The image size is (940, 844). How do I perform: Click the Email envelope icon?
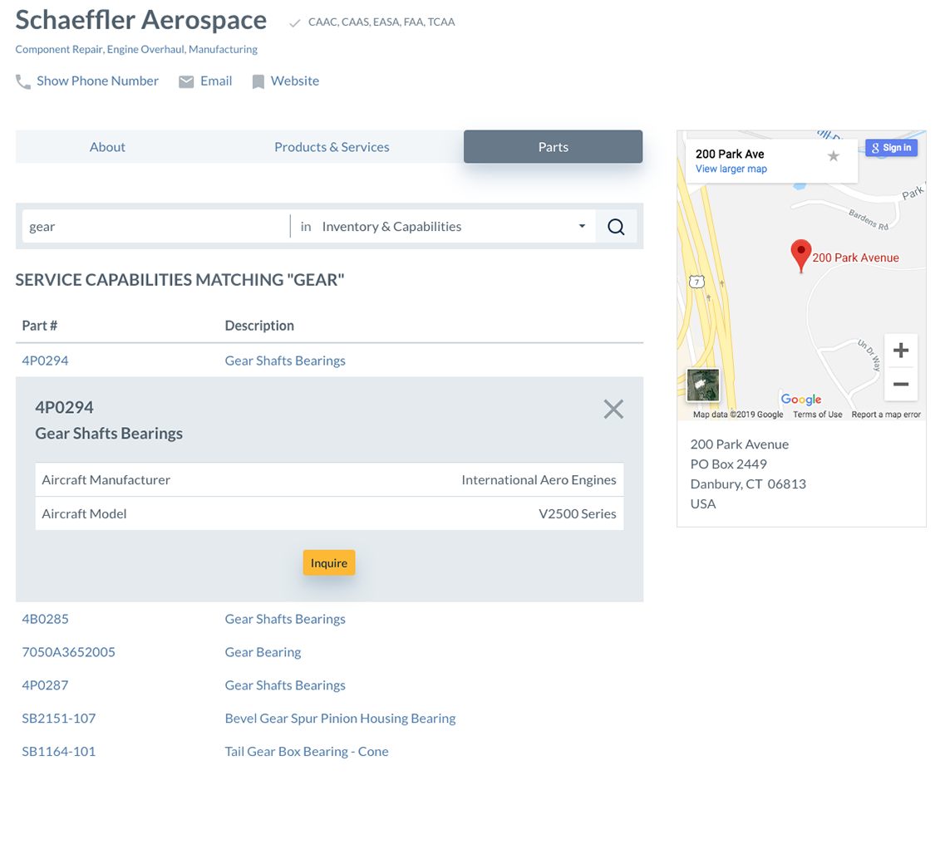(186, 81)
